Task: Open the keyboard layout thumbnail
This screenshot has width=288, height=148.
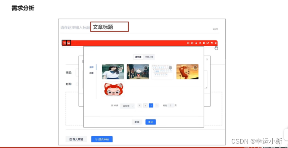Action: point(163,72)
